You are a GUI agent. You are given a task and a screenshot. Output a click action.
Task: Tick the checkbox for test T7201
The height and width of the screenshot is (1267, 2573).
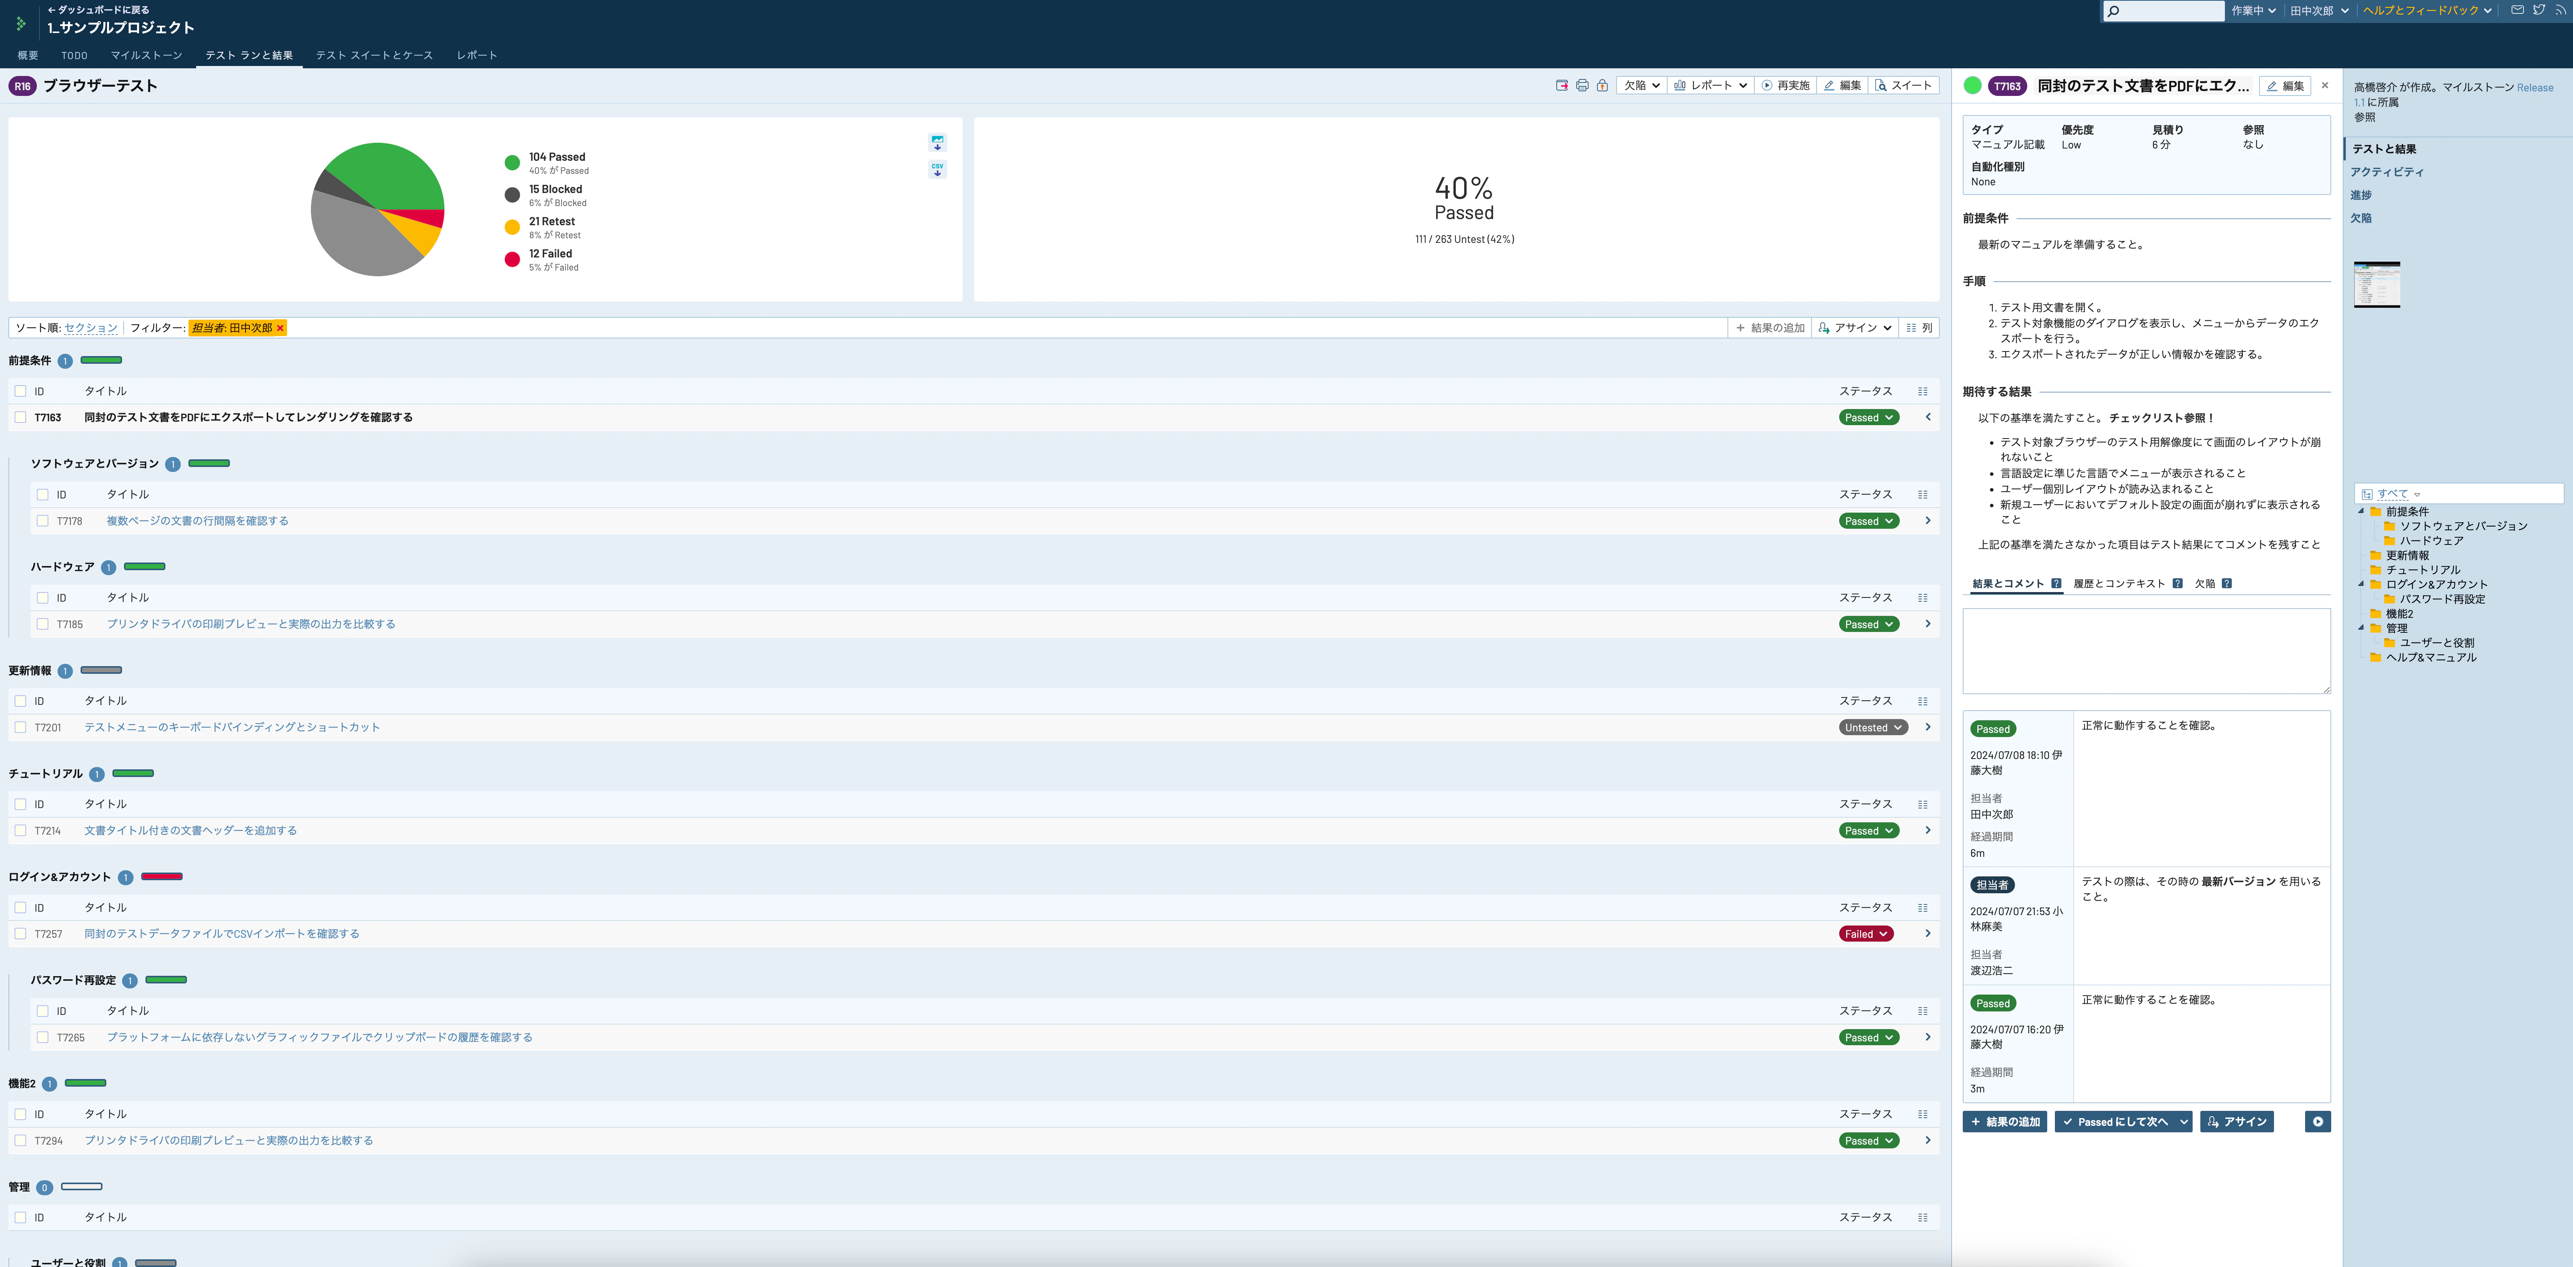20,727
